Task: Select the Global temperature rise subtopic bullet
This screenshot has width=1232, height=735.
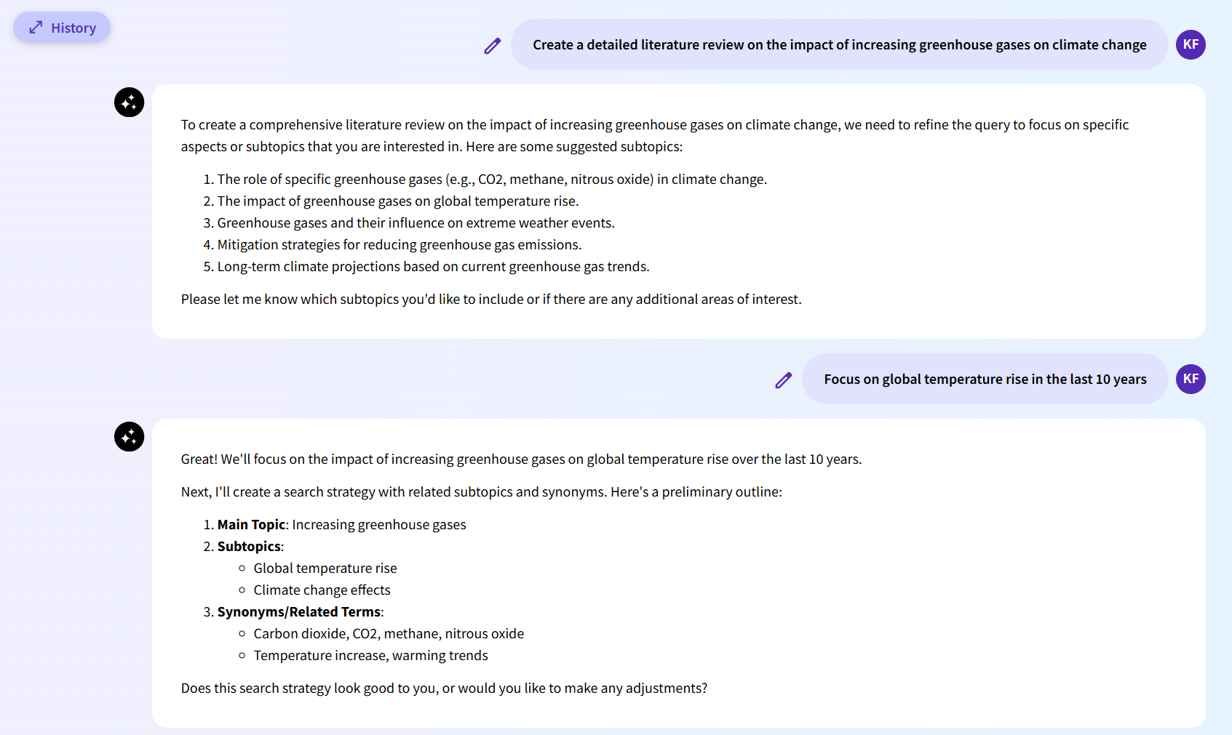Action: pos(325,568)
